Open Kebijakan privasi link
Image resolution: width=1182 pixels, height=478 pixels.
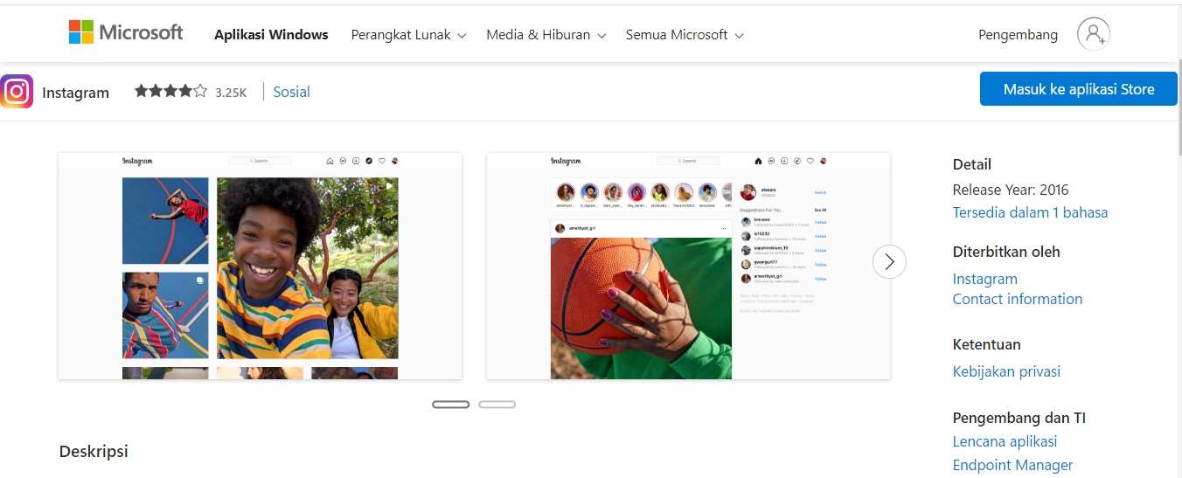[x=1006, y=371]
